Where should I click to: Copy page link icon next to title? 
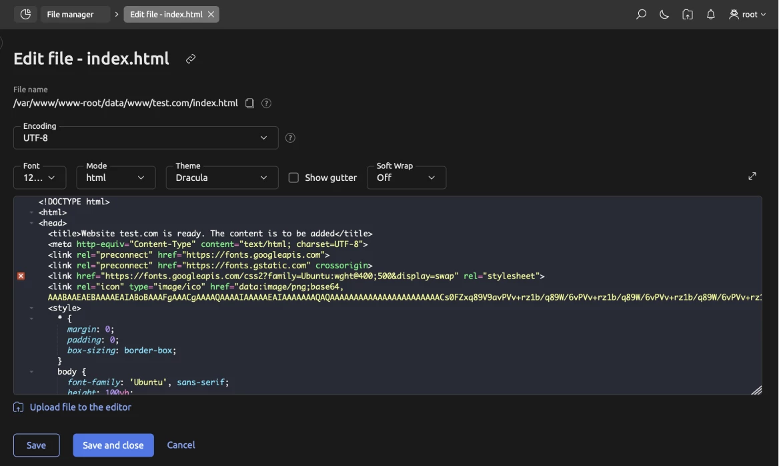191,59
